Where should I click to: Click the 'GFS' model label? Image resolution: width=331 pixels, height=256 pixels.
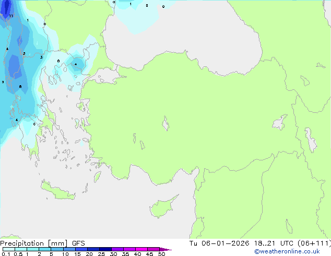(x=78, y=243)
